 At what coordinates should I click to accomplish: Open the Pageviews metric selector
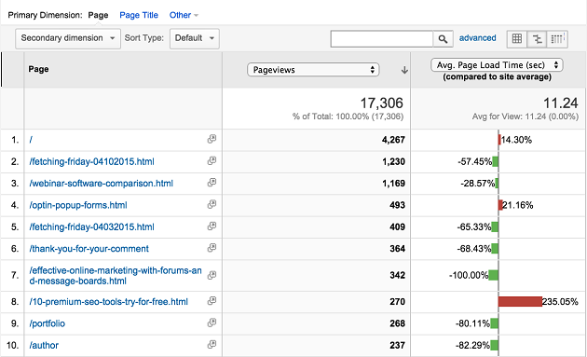tap(313, 70)
